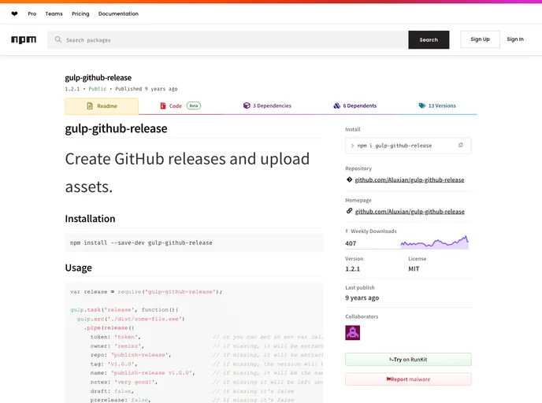
Task: Click the Sign In link
Action: click(x=515, y=39)
